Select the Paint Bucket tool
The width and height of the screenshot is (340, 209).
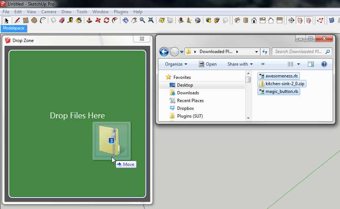(79, 20)
